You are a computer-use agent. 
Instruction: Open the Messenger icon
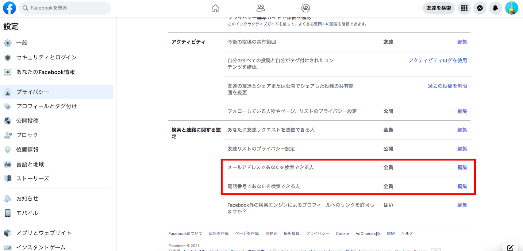(x=480, y=8)
